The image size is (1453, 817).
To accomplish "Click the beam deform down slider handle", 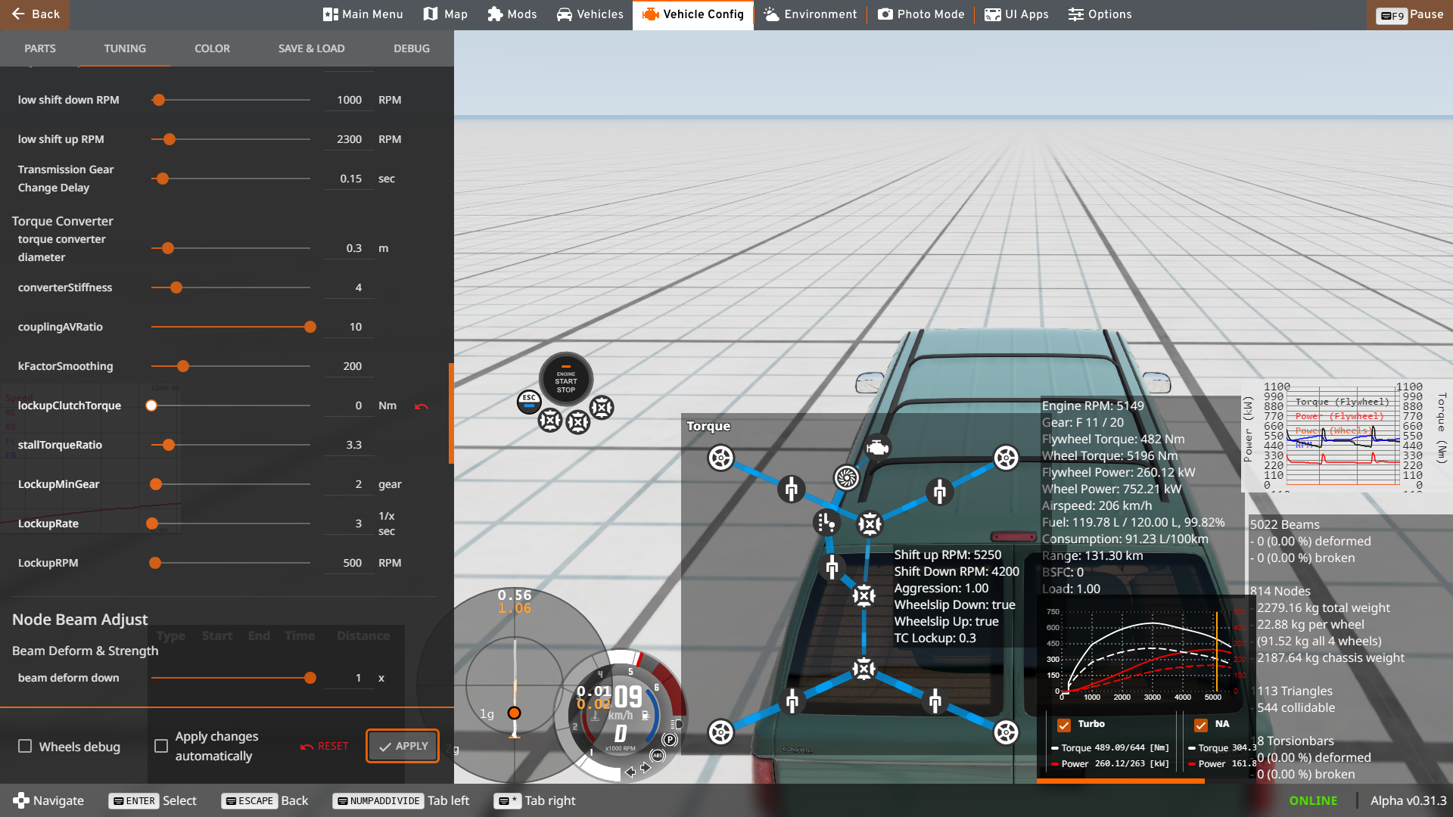I will [x=310, y=678].
